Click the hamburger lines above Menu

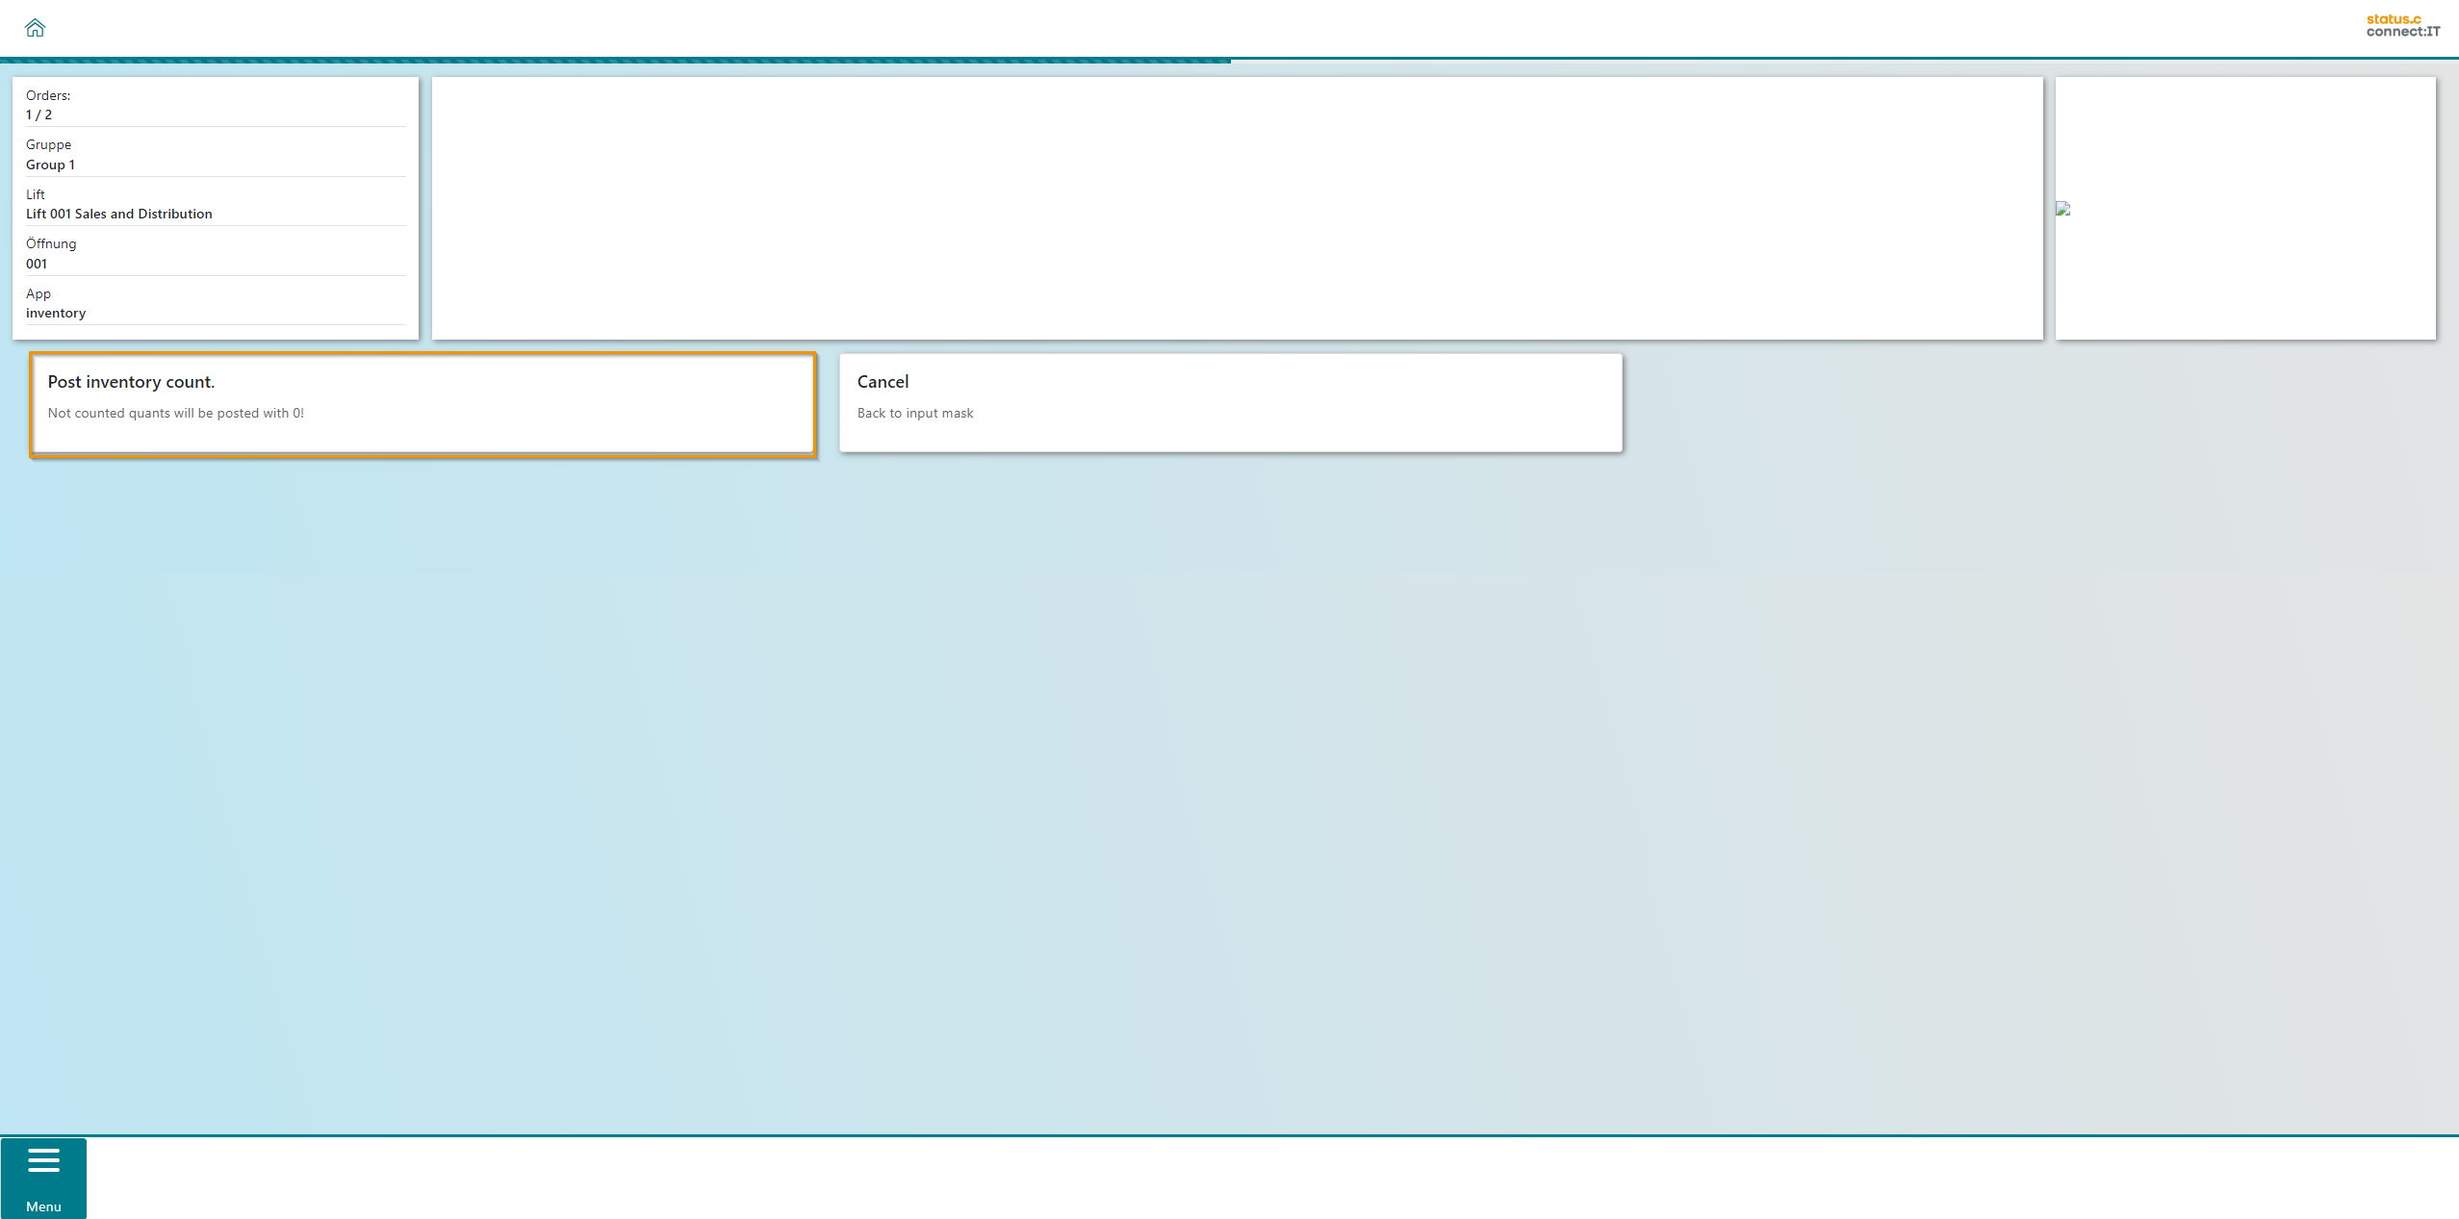(43, 1160)
